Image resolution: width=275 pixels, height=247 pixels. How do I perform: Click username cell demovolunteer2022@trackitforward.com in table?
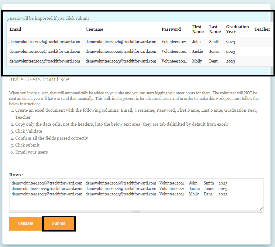121,52
